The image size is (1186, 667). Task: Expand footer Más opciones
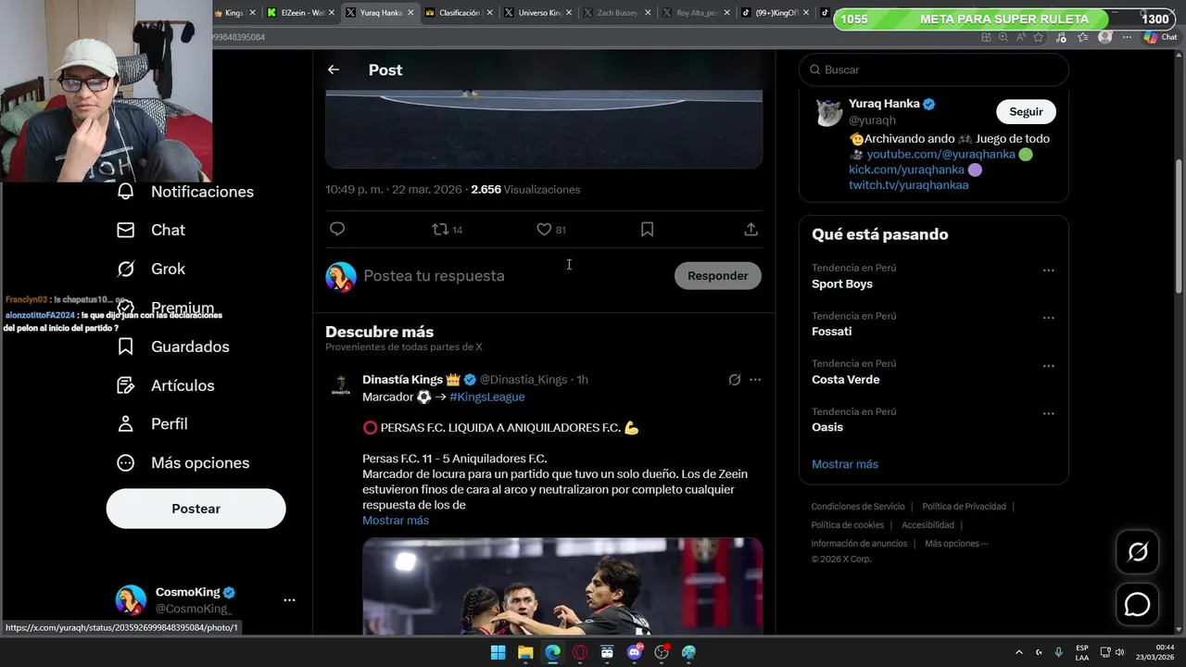click(956, 544)
